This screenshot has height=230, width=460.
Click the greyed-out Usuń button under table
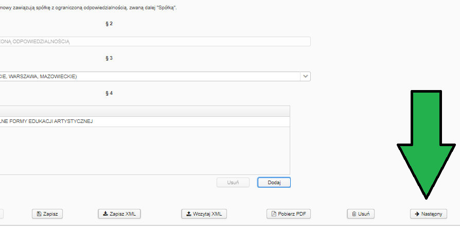tap(233, 183)
